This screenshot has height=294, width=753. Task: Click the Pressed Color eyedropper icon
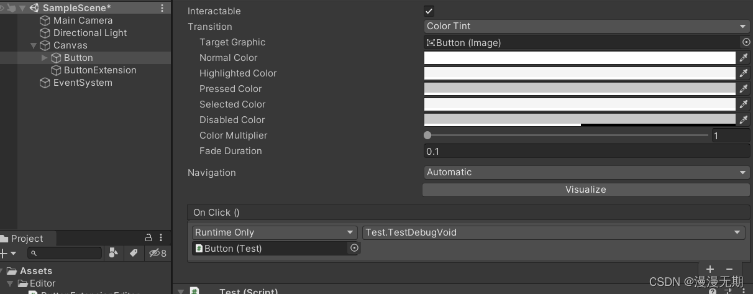pos(744,89)
